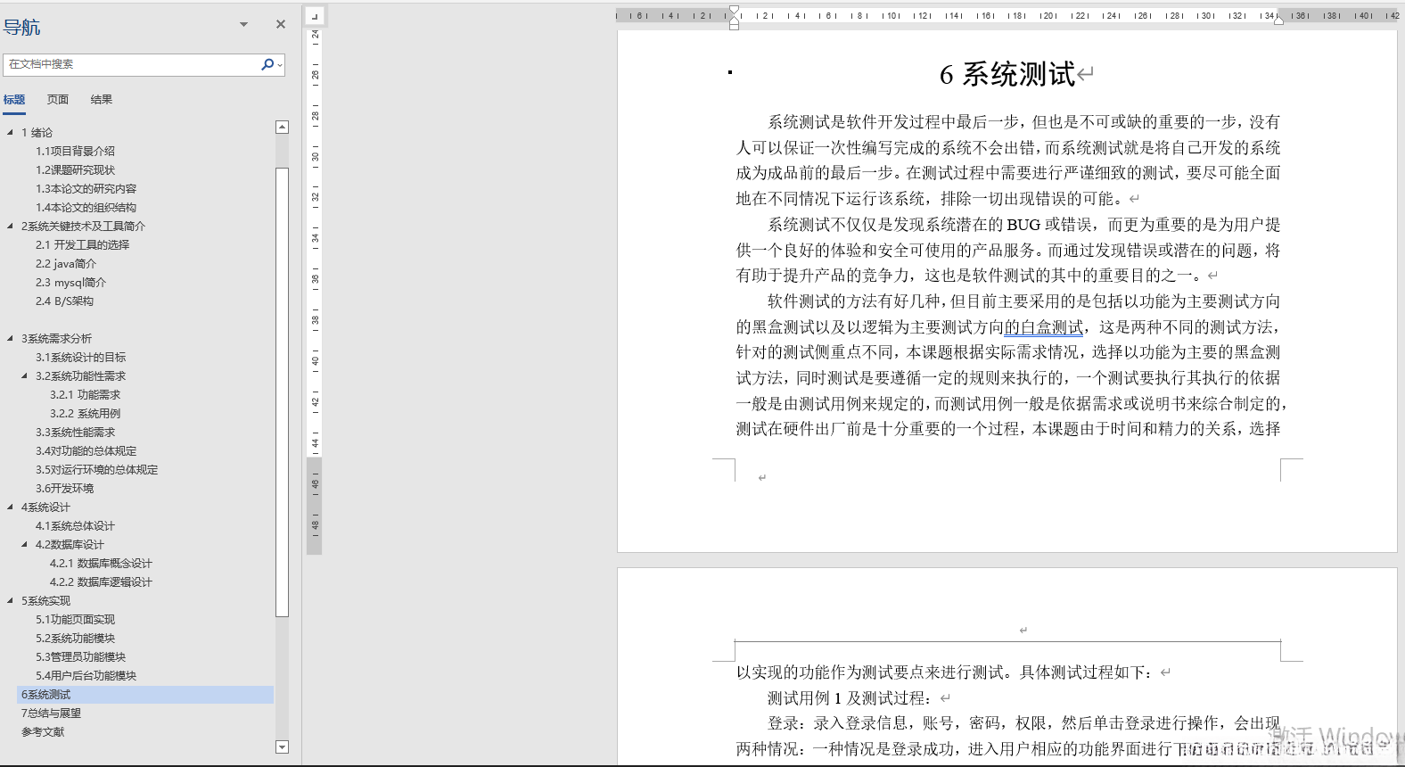Collapse the 3系统需求分析 heading
Screen dimensions: 1405x767
(10, 338)
